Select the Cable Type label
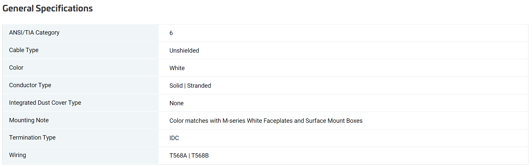The height and width of the screenshot is (167, 532). point(24,50)
